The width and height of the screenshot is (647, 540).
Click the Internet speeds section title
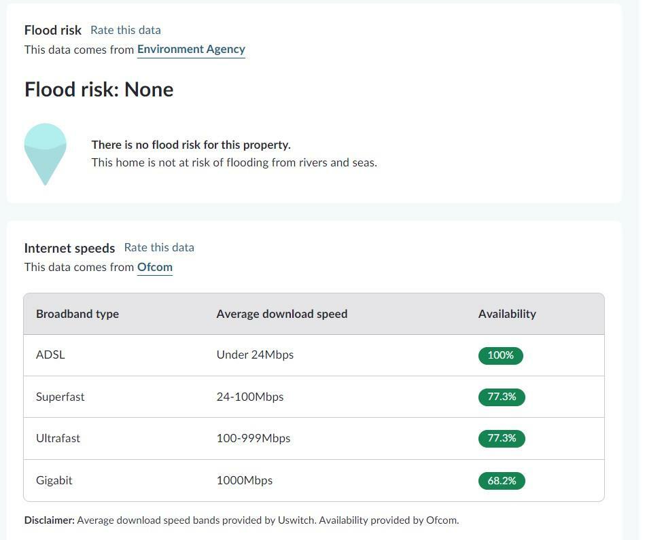pos(69,248)
